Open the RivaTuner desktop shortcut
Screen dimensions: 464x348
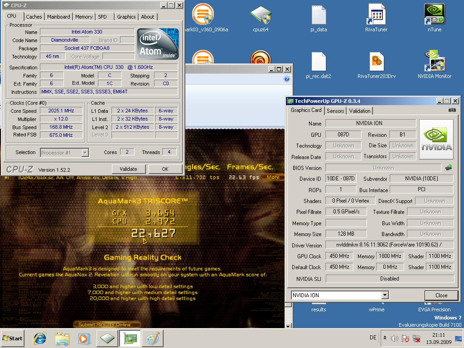[x=376, y=18]
